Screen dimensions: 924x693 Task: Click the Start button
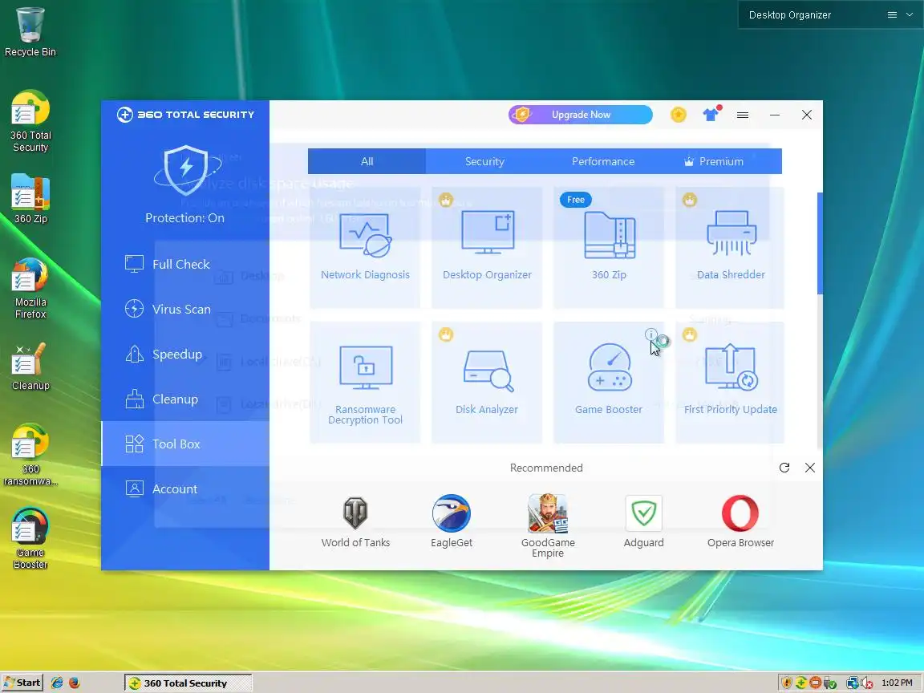[x=22, y=683]
